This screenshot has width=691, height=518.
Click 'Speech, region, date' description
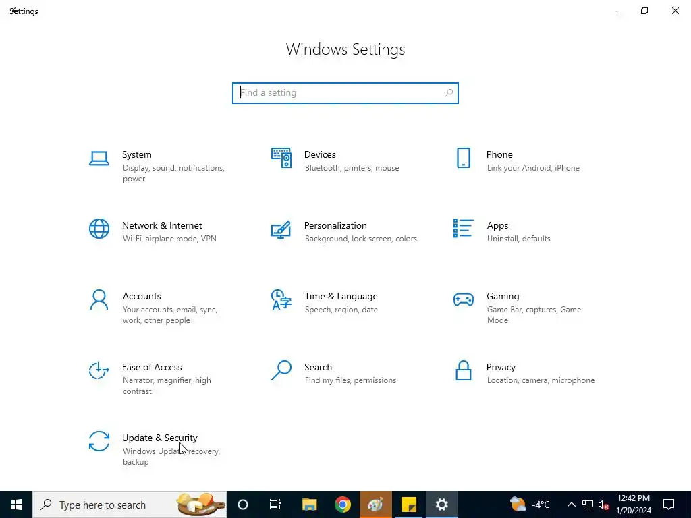pos(341,310)
